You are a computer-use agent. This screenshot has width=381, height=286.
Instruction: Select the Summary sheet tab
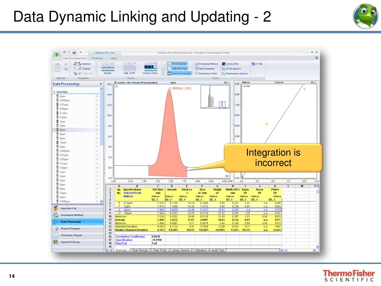(x=121, y=250)
